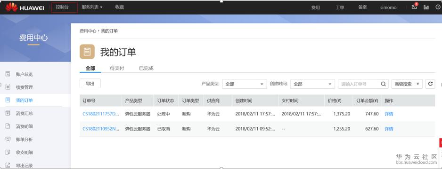Select 消费汇总 in the sidebar
This screenshot has width=442, height=169.
pyautogui.click(x=24, y=114)
